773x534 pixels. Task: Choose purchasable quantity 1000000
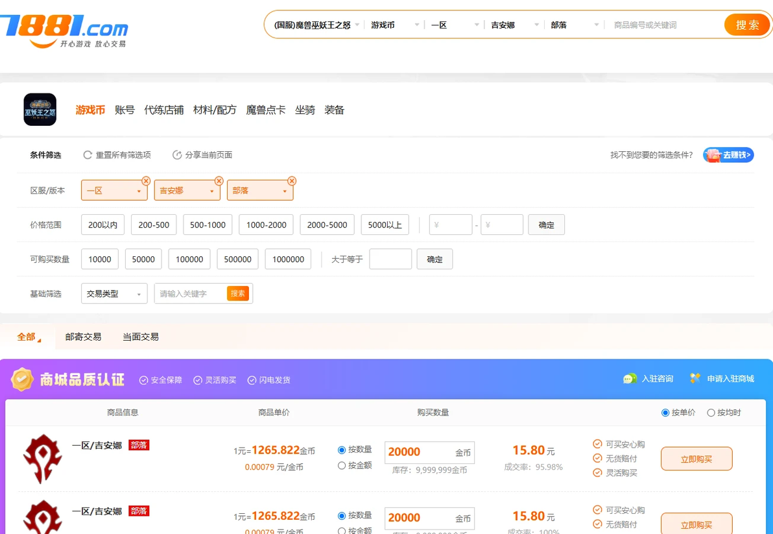289,259
